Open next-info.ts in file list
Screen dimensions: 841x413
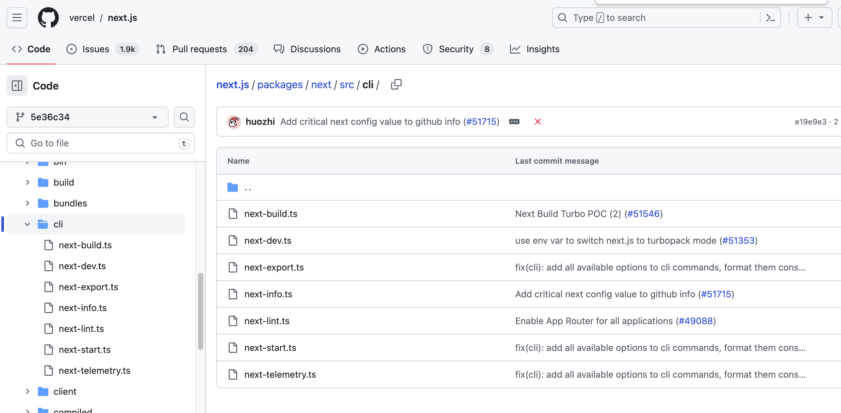(268, 294)
